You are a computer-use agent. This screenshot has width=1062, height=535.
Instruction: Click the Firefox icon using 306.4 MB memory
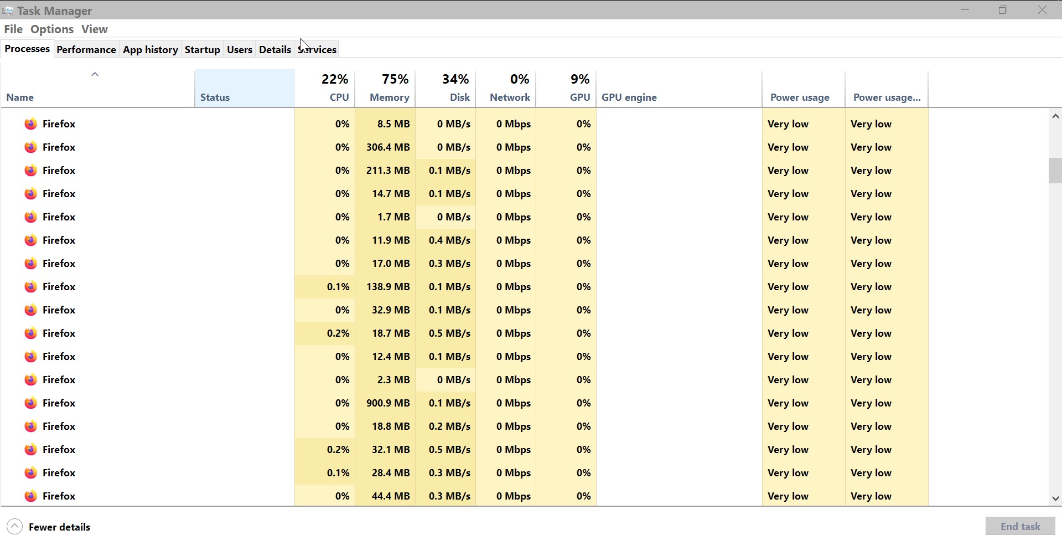pos(31,147)
